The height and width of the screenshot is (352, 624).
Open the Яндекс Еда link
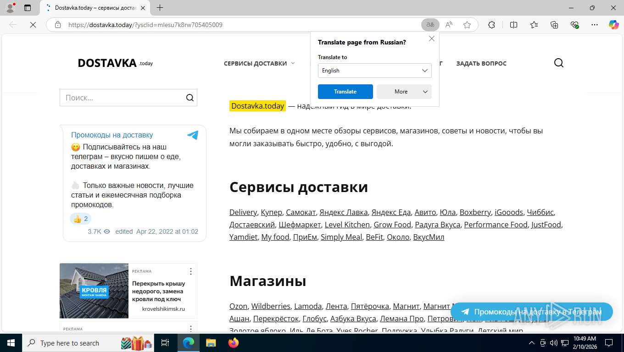391,212
